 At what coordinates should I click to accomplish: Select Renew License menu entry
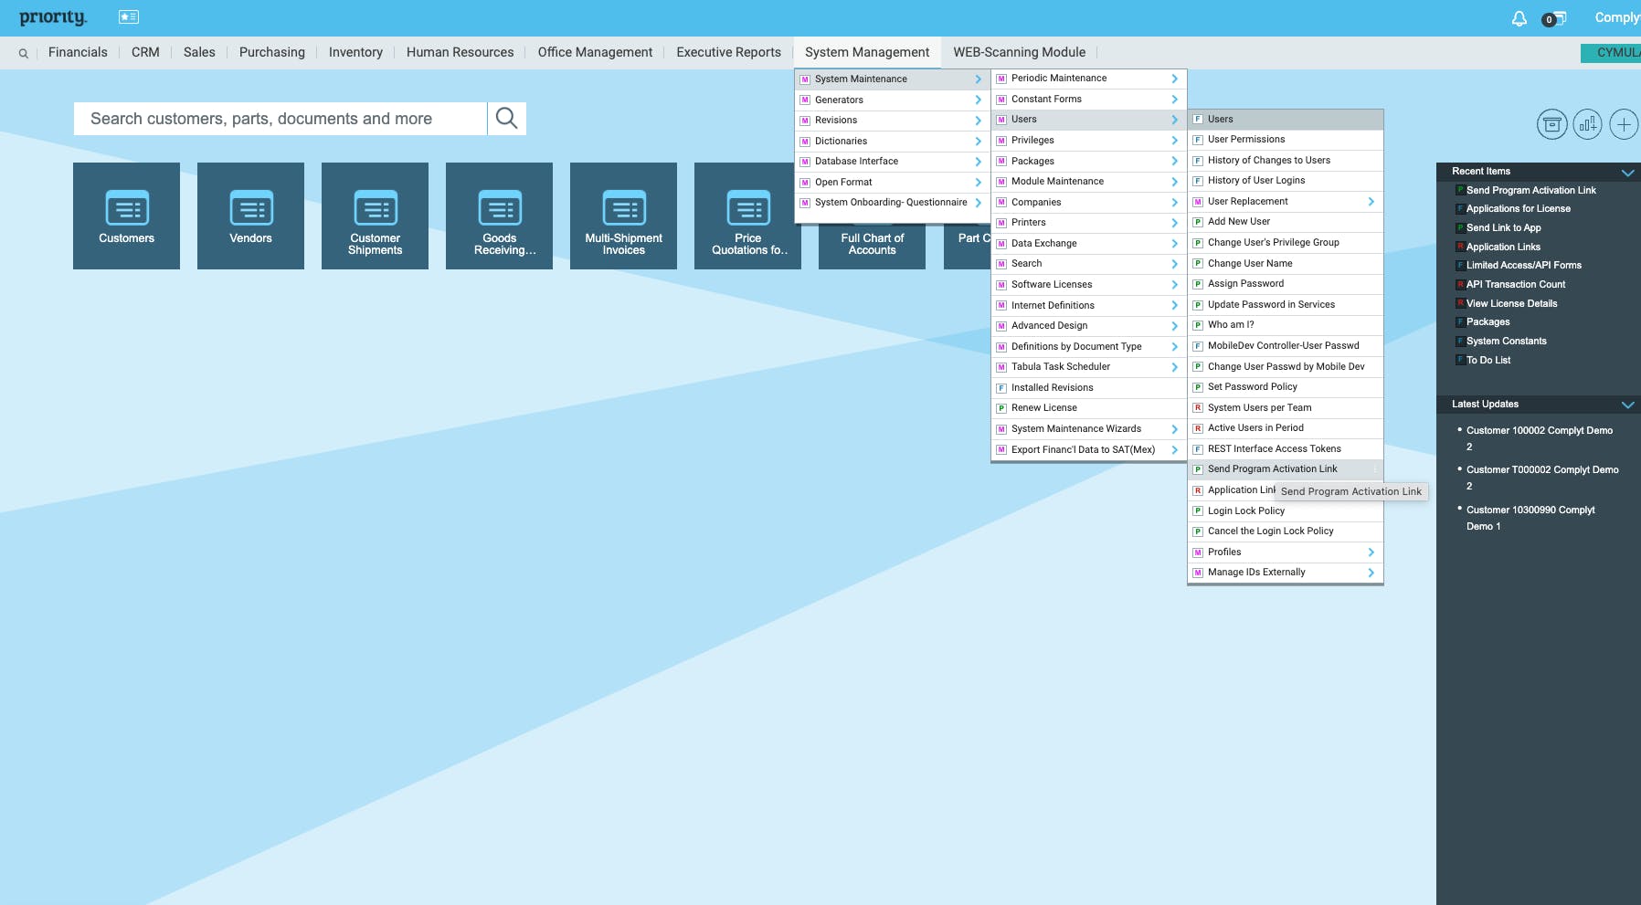(1088, 408)
